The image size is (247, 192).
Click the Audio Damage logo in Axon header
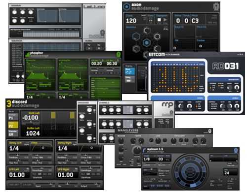[x=216, y=7]
